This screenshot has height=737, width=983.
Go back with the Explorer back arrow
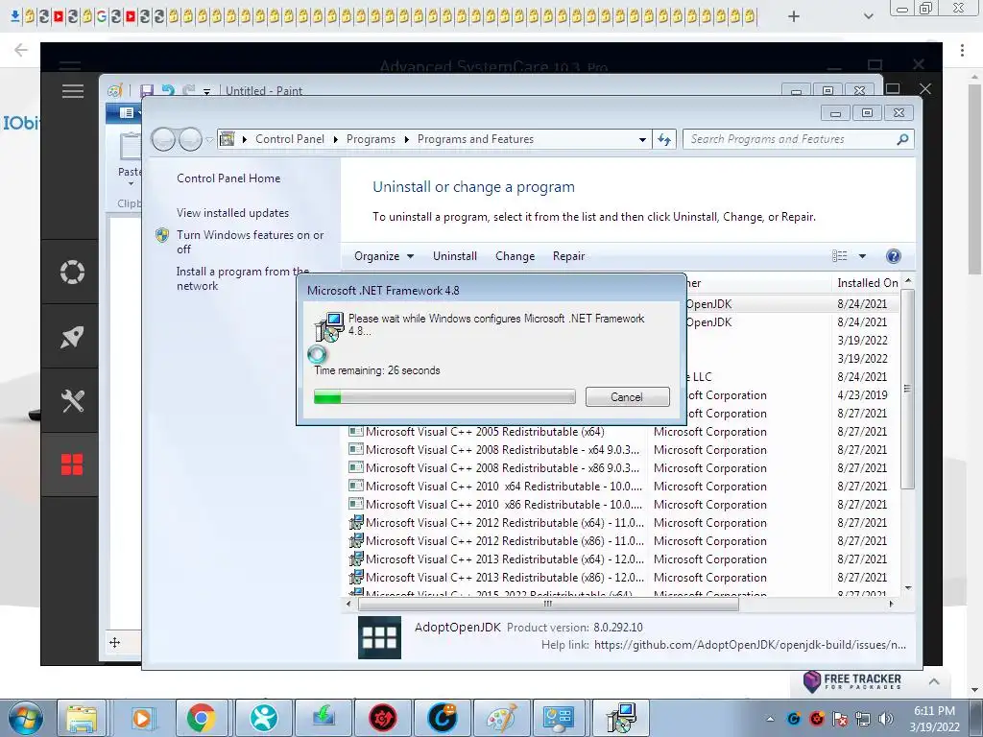click(163, 139)
